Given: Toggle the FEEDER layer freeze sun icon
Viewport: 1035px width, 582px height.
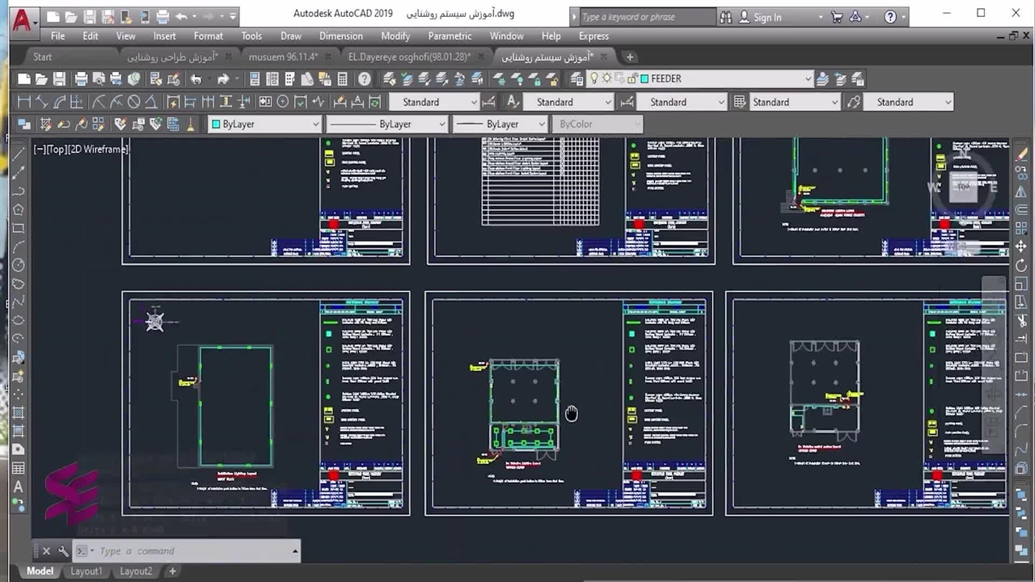Looking at the screenshot, I should click(x=606, y=78).
